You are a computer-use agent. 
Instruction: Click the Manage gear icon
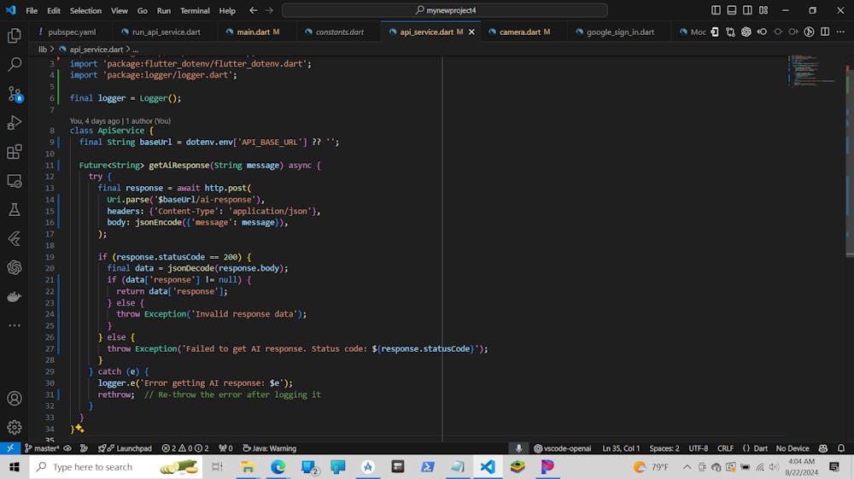point(15,427)
